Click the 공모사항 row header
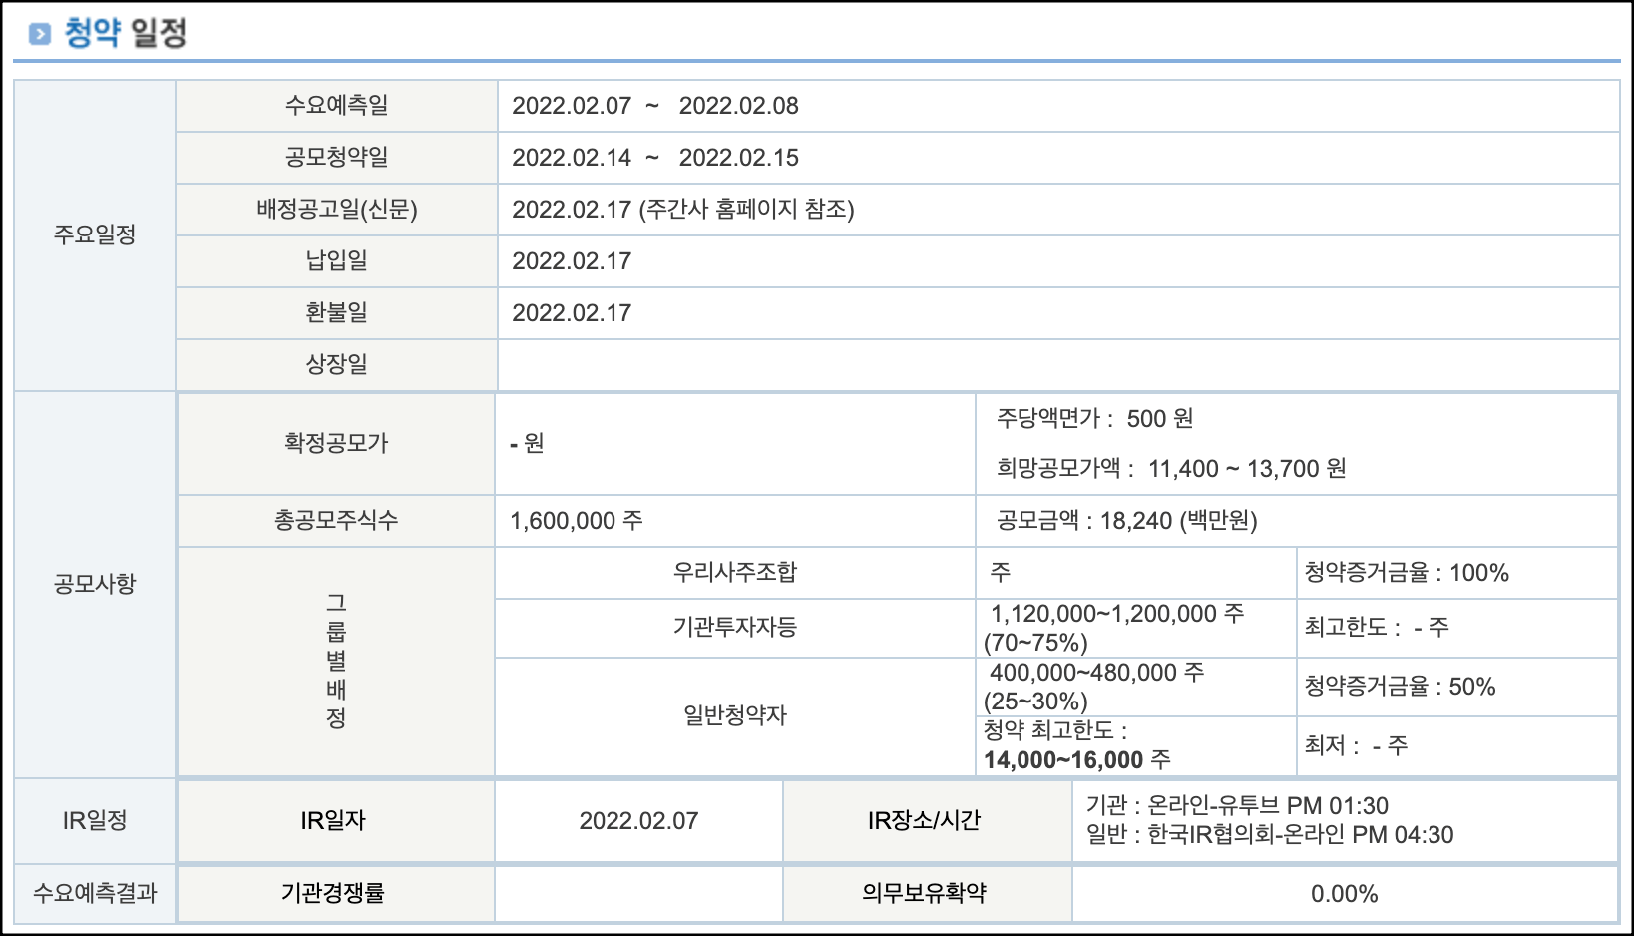 point(95,584)
